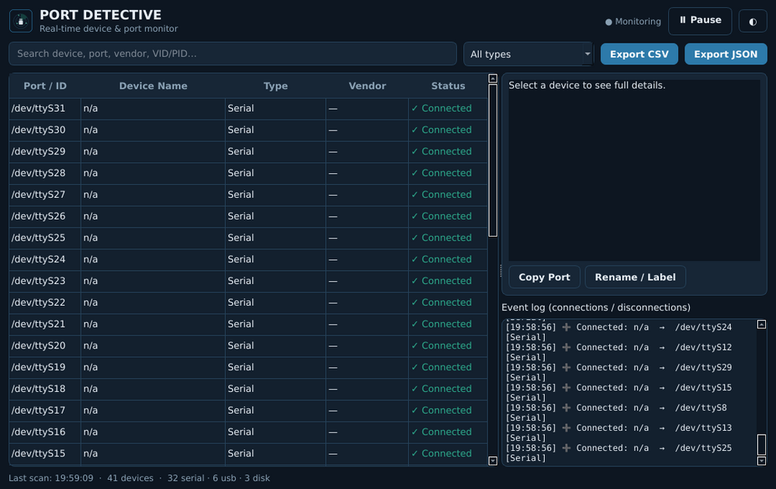Click the device table scroll-up arrow
This screenshot has height=489, width=776.
coord(493,78)
